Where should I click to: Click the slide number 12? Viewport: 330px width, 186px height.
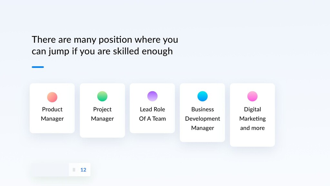tap(83, 170)
